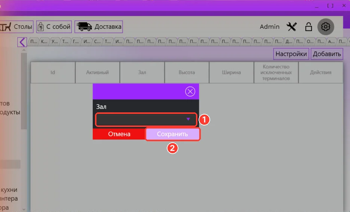
Task: Switch to the У... tab
Action: tap(55, 42)
